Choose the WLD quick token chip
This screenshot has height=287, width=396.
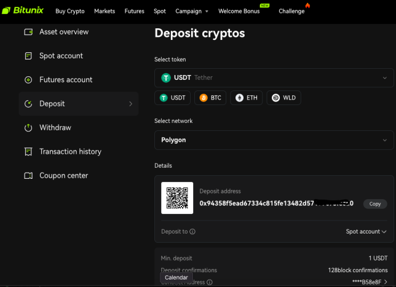(x=283, y=98)
